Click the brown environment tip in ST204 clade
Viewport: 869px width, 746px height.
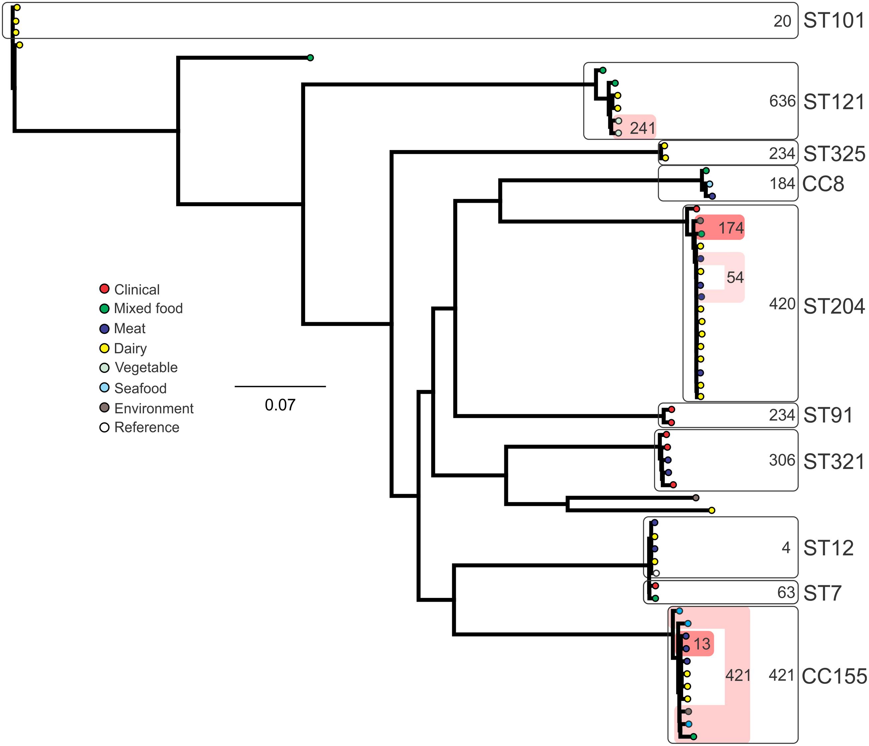tap(700, 221)
